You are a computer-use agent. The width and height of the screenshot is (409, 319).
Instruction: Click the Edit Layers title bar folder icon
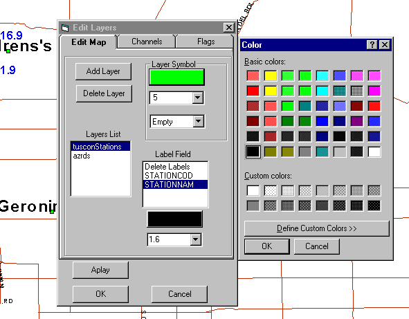pyautogui.click(x=65, y=28)
